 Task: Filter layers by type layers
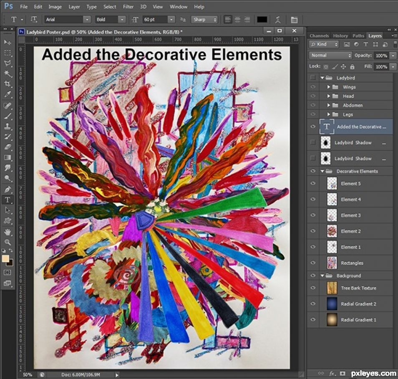(x=366, y=45)
